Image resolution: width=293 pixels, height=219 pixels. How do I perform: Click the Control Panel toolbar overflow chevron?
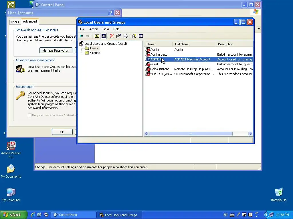pyautogui.click(x=259, y=29)
